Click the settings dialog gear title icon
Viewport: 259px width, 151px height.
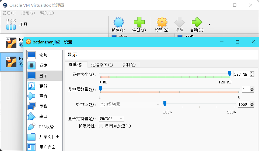pyautogui.click(x=29, y=42)
